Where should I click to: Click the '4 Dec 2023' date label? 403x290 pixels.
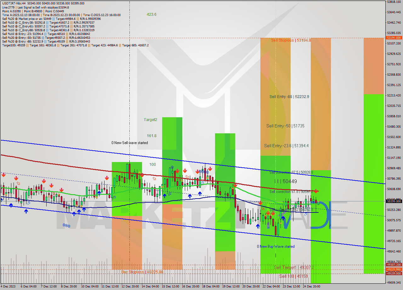[x=9, y=287]
